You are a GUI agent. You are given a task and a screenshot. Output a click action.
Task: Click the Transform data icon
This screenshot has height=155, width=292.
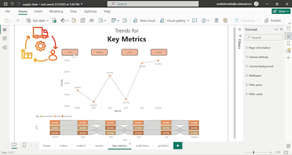pos(114,21)
